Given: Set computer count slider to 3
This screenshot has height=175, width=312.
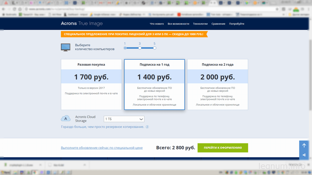Looking at the screenshot, I should 140,48.
